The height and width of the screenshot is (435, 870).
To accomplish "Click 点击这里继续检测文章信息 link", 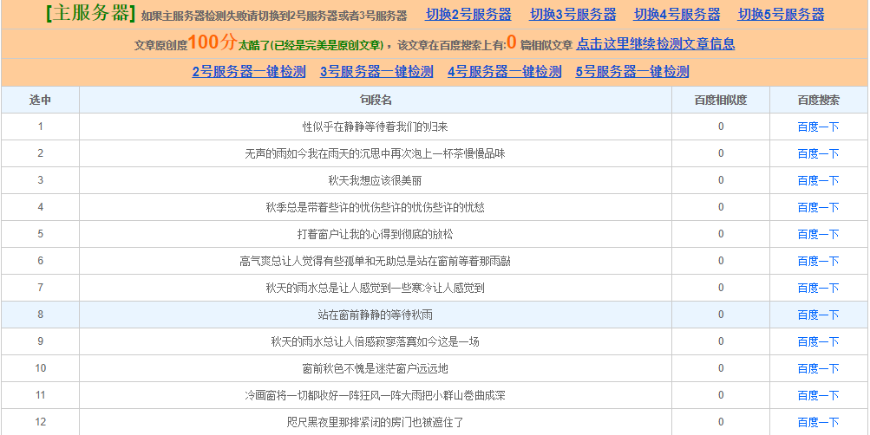I will click(x=655, y=44).
